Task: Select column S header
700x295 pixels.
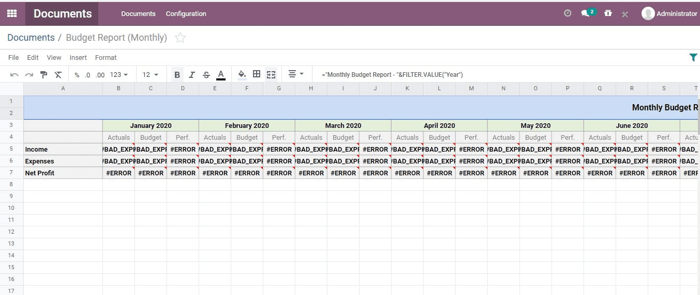Action: coord(664,88)
